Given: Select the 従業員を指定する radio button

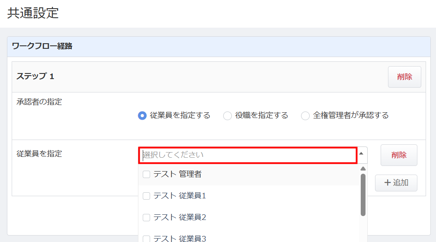Looking at the screenshot, I should 142,116.
